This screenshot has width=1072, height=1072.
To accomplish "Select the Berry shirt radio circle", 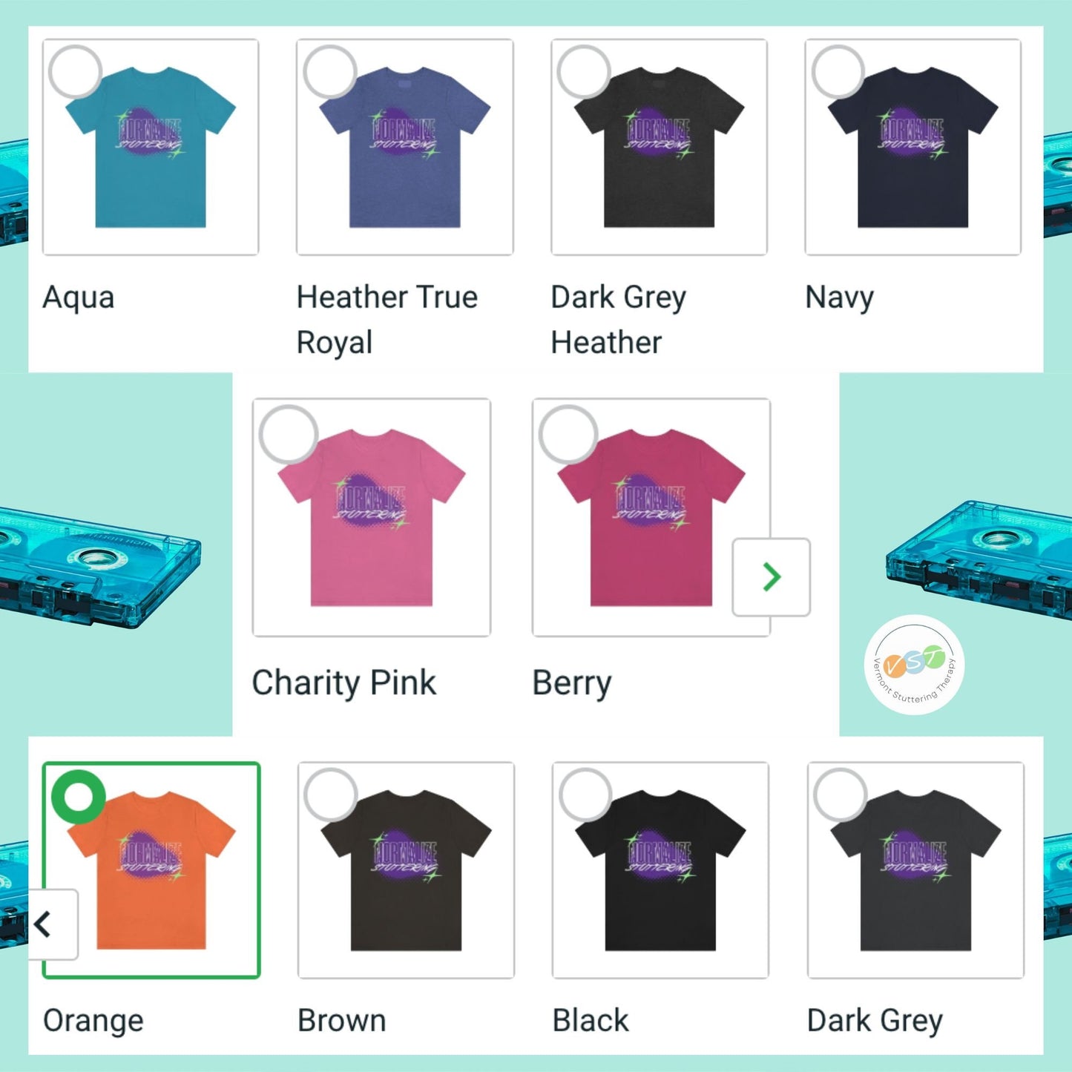I will (x=568, y=435).
